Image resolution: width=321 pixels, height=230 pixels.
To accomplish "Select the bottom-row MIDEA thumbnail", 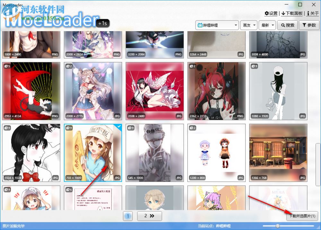I will point(278,198).
